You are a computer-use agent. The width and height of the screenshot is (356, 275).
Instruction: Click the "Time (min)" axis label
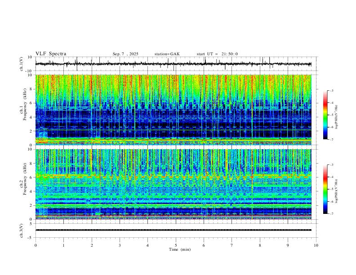(x=180, y=249)
